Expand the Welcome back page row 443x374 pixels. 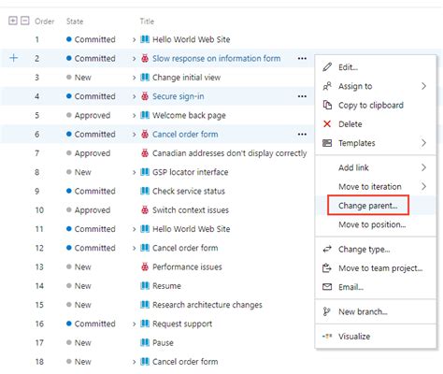(134, 115)
